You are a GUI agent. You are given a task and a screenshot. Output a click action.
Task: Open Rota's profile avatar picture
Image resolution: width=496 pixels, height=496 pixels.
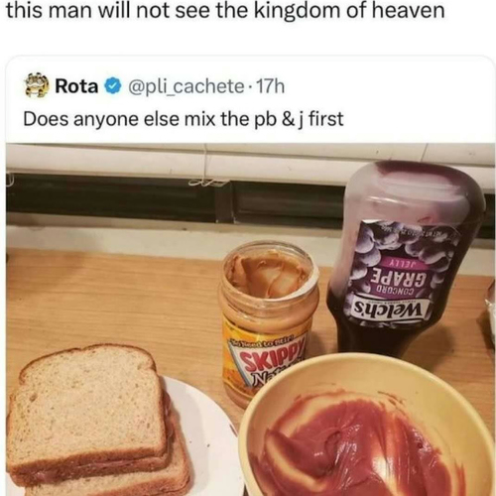pos(38,86)
